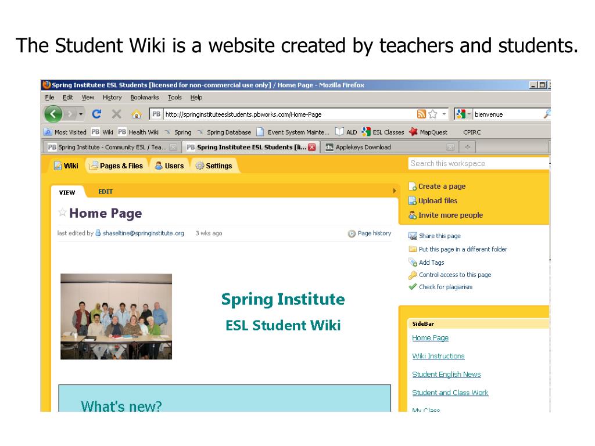Open the Spring bookmark
Image resolution: width=595 pixels, height=446 pixels.
pos(178,132)
